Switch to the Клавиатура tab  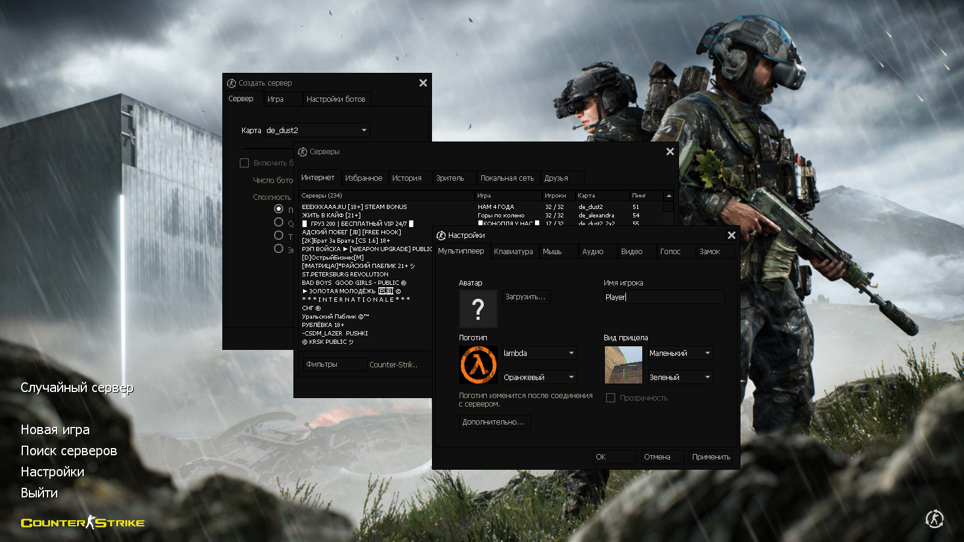pyautogui.click(x=513, y=252)
